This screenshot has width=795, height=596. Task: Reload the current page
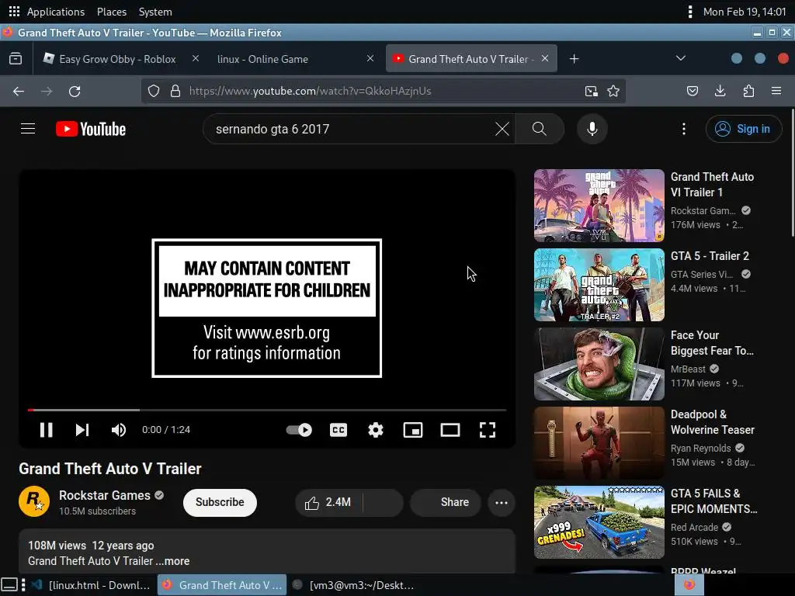point(75,92)
